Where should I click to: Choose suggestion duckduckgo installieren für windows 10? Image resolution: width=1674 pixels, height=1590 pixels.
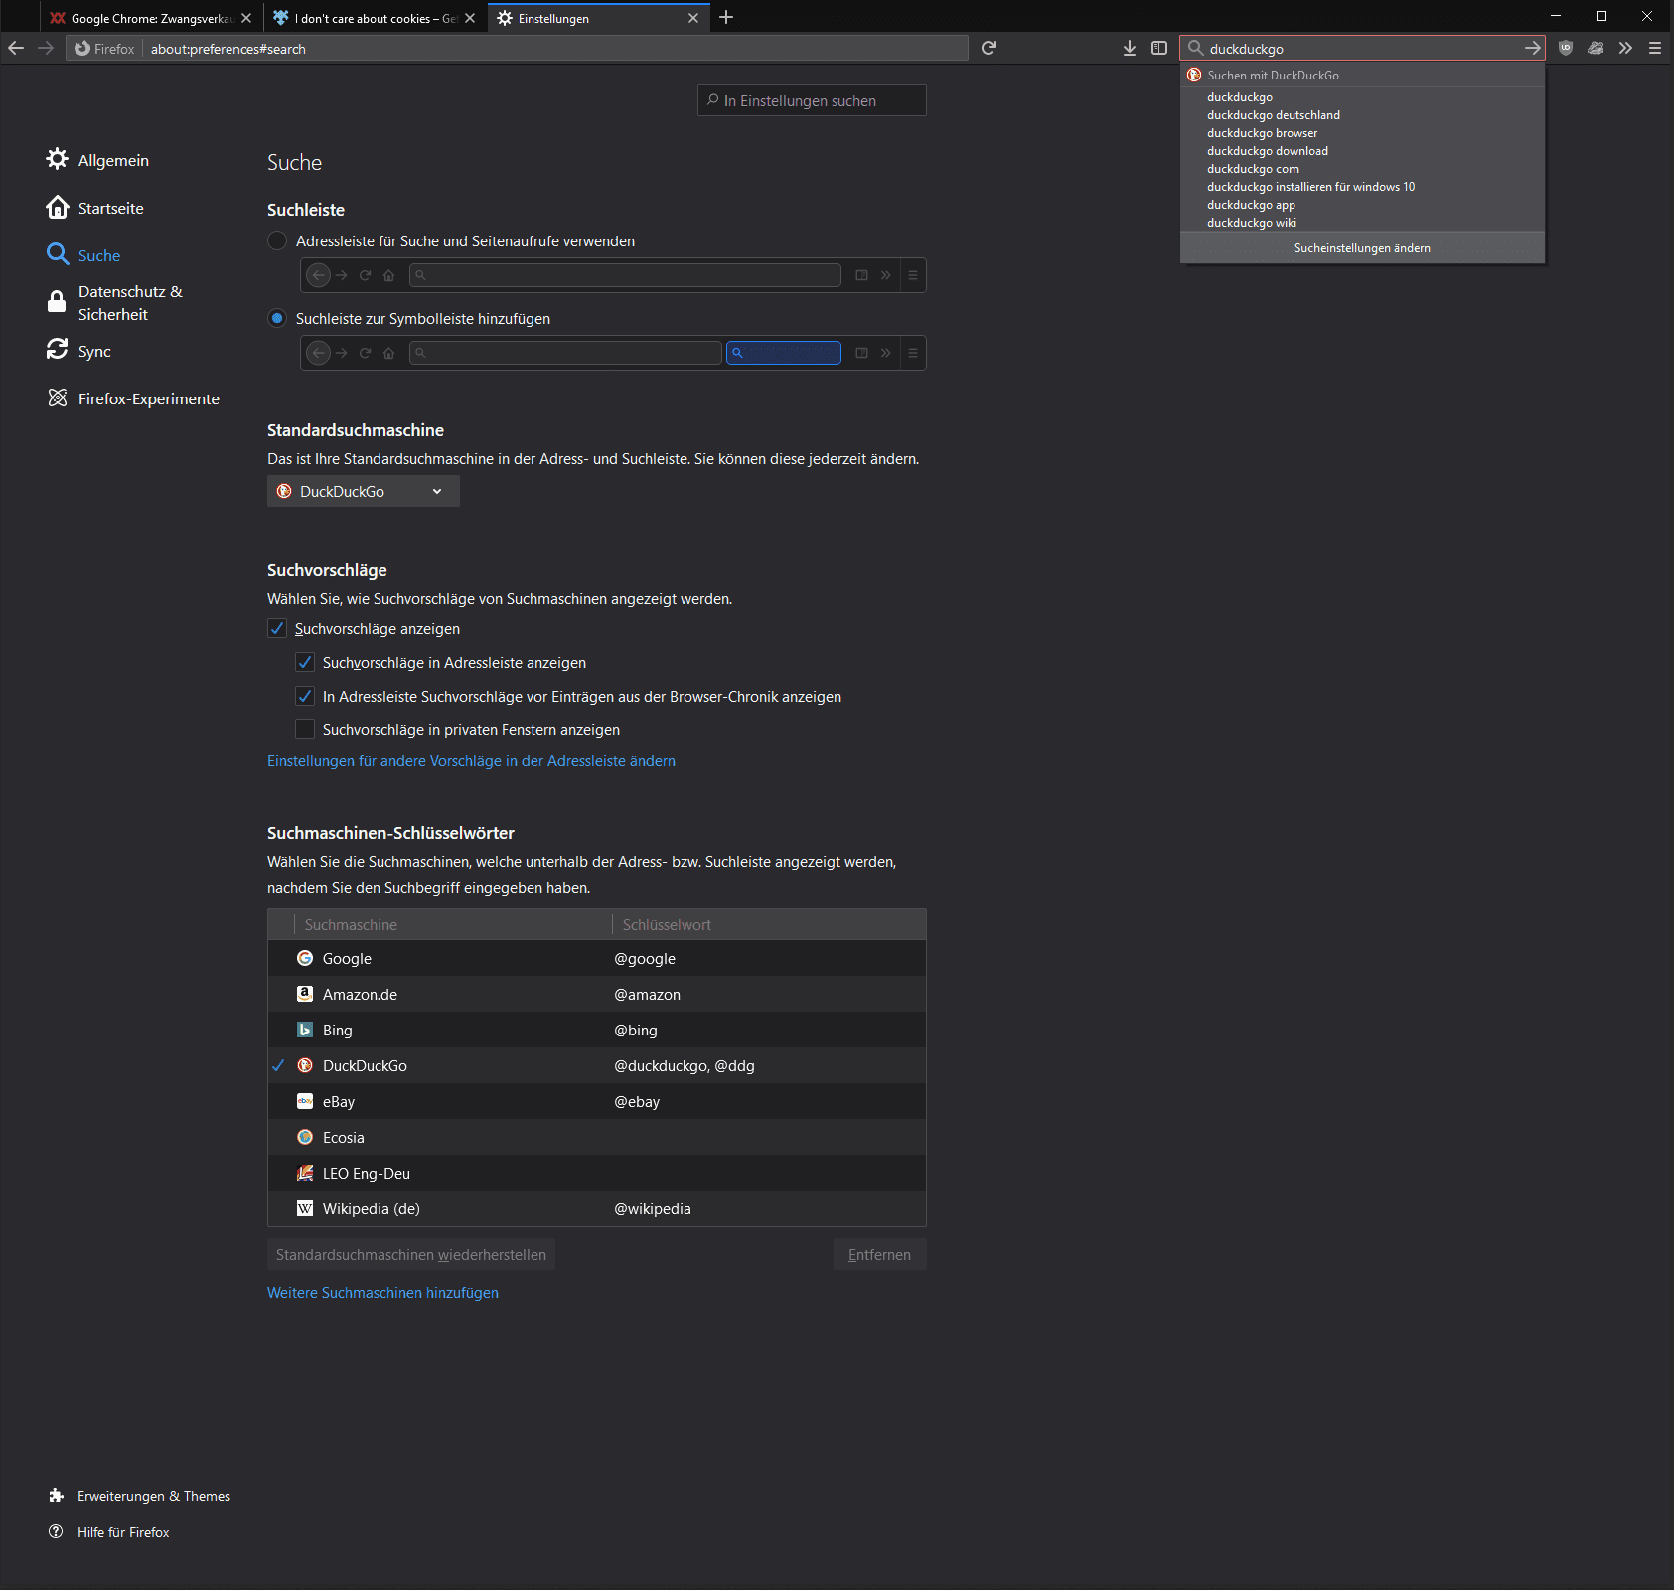coord(1362,187)
